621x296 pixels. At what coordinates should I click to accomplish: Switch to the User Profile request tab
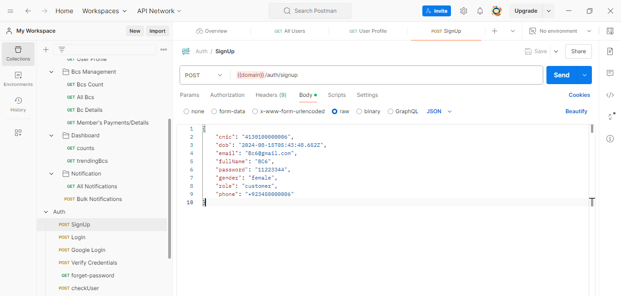tap(368, 31)
